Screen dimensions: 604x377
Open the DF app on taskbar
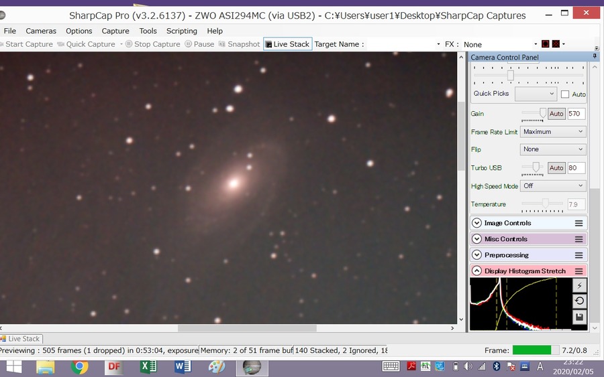114,367
